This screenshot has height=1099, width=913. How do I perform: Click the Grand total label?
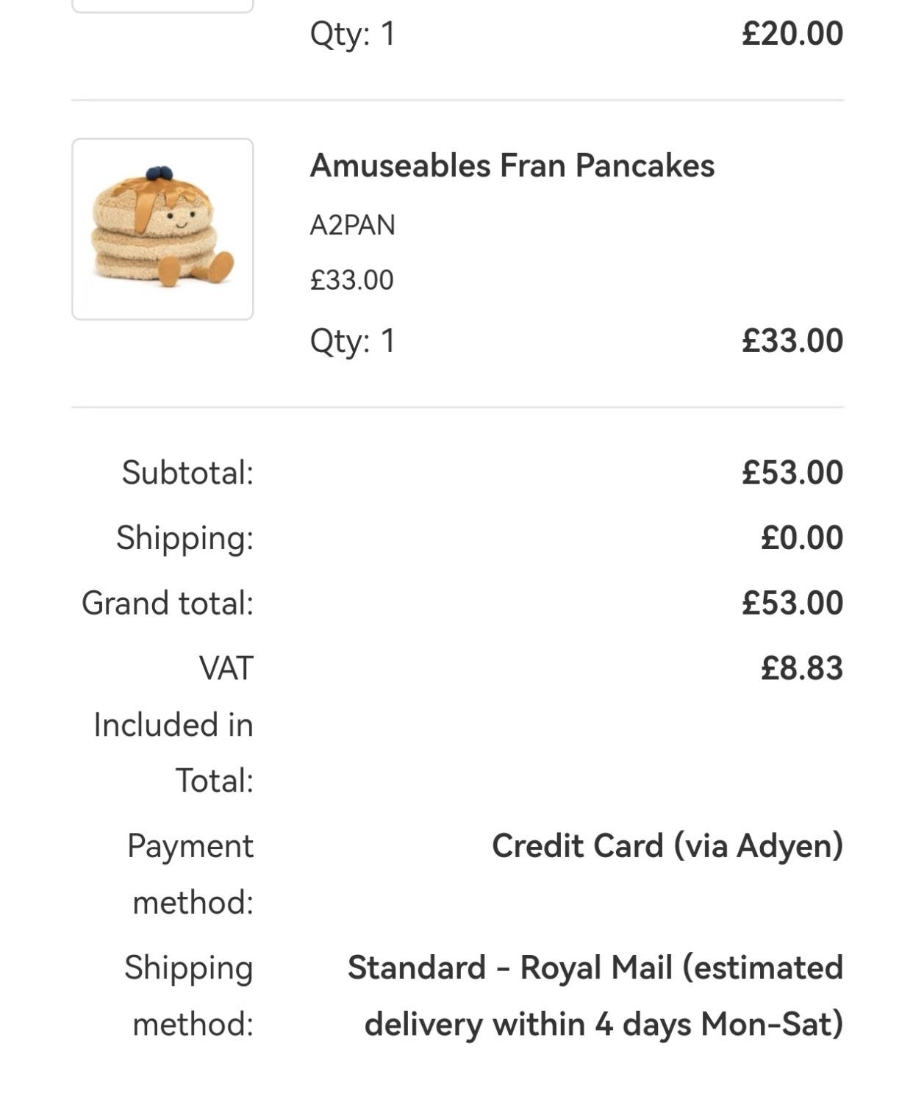(x=168, y=603)
